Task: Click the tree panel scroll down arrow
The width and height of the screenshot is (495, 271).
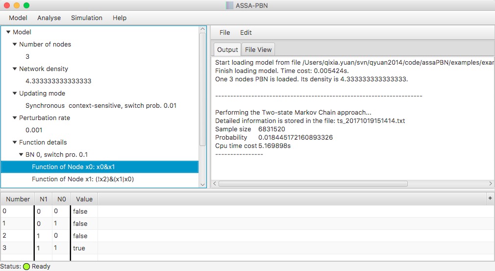Action: pos(203,184)
